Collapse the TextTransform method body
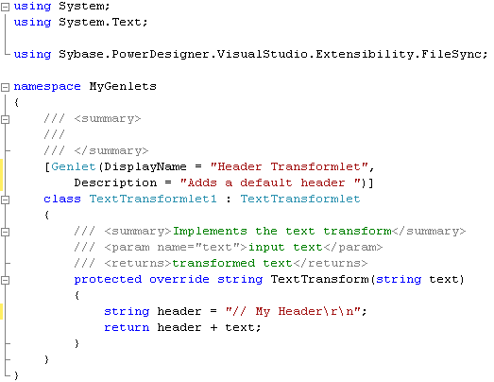The height and width of the screenshot is (382, 494). [x=5, y=280]
